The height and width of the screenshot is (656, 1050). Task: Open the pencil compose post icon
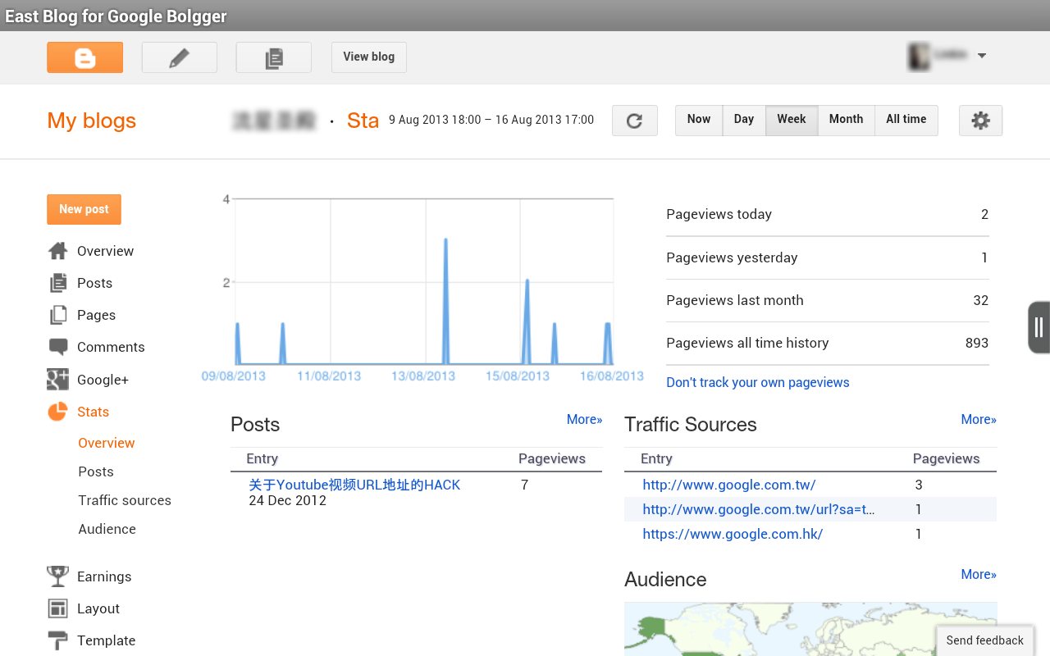179,57
